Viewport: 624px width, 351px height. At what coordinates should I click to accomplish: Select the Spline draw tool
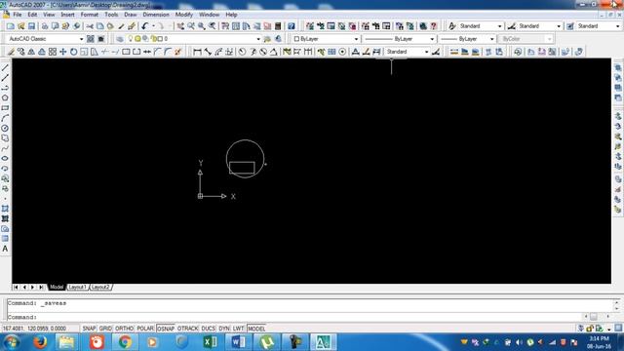(5, 148)
